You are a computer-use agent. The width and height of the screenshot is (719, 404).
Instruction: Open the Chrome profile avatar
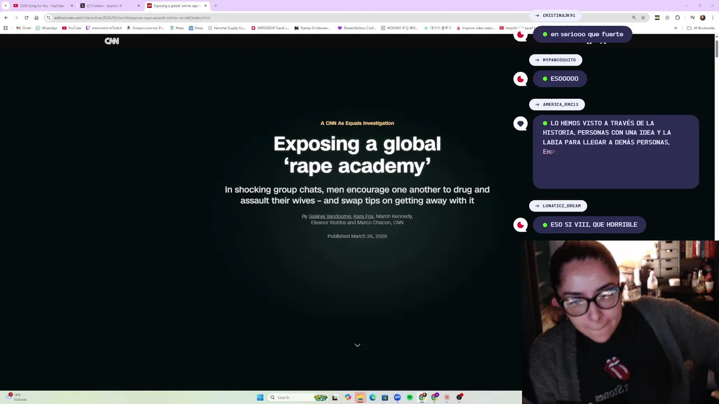pyautogui.click(x=702, y=17)
